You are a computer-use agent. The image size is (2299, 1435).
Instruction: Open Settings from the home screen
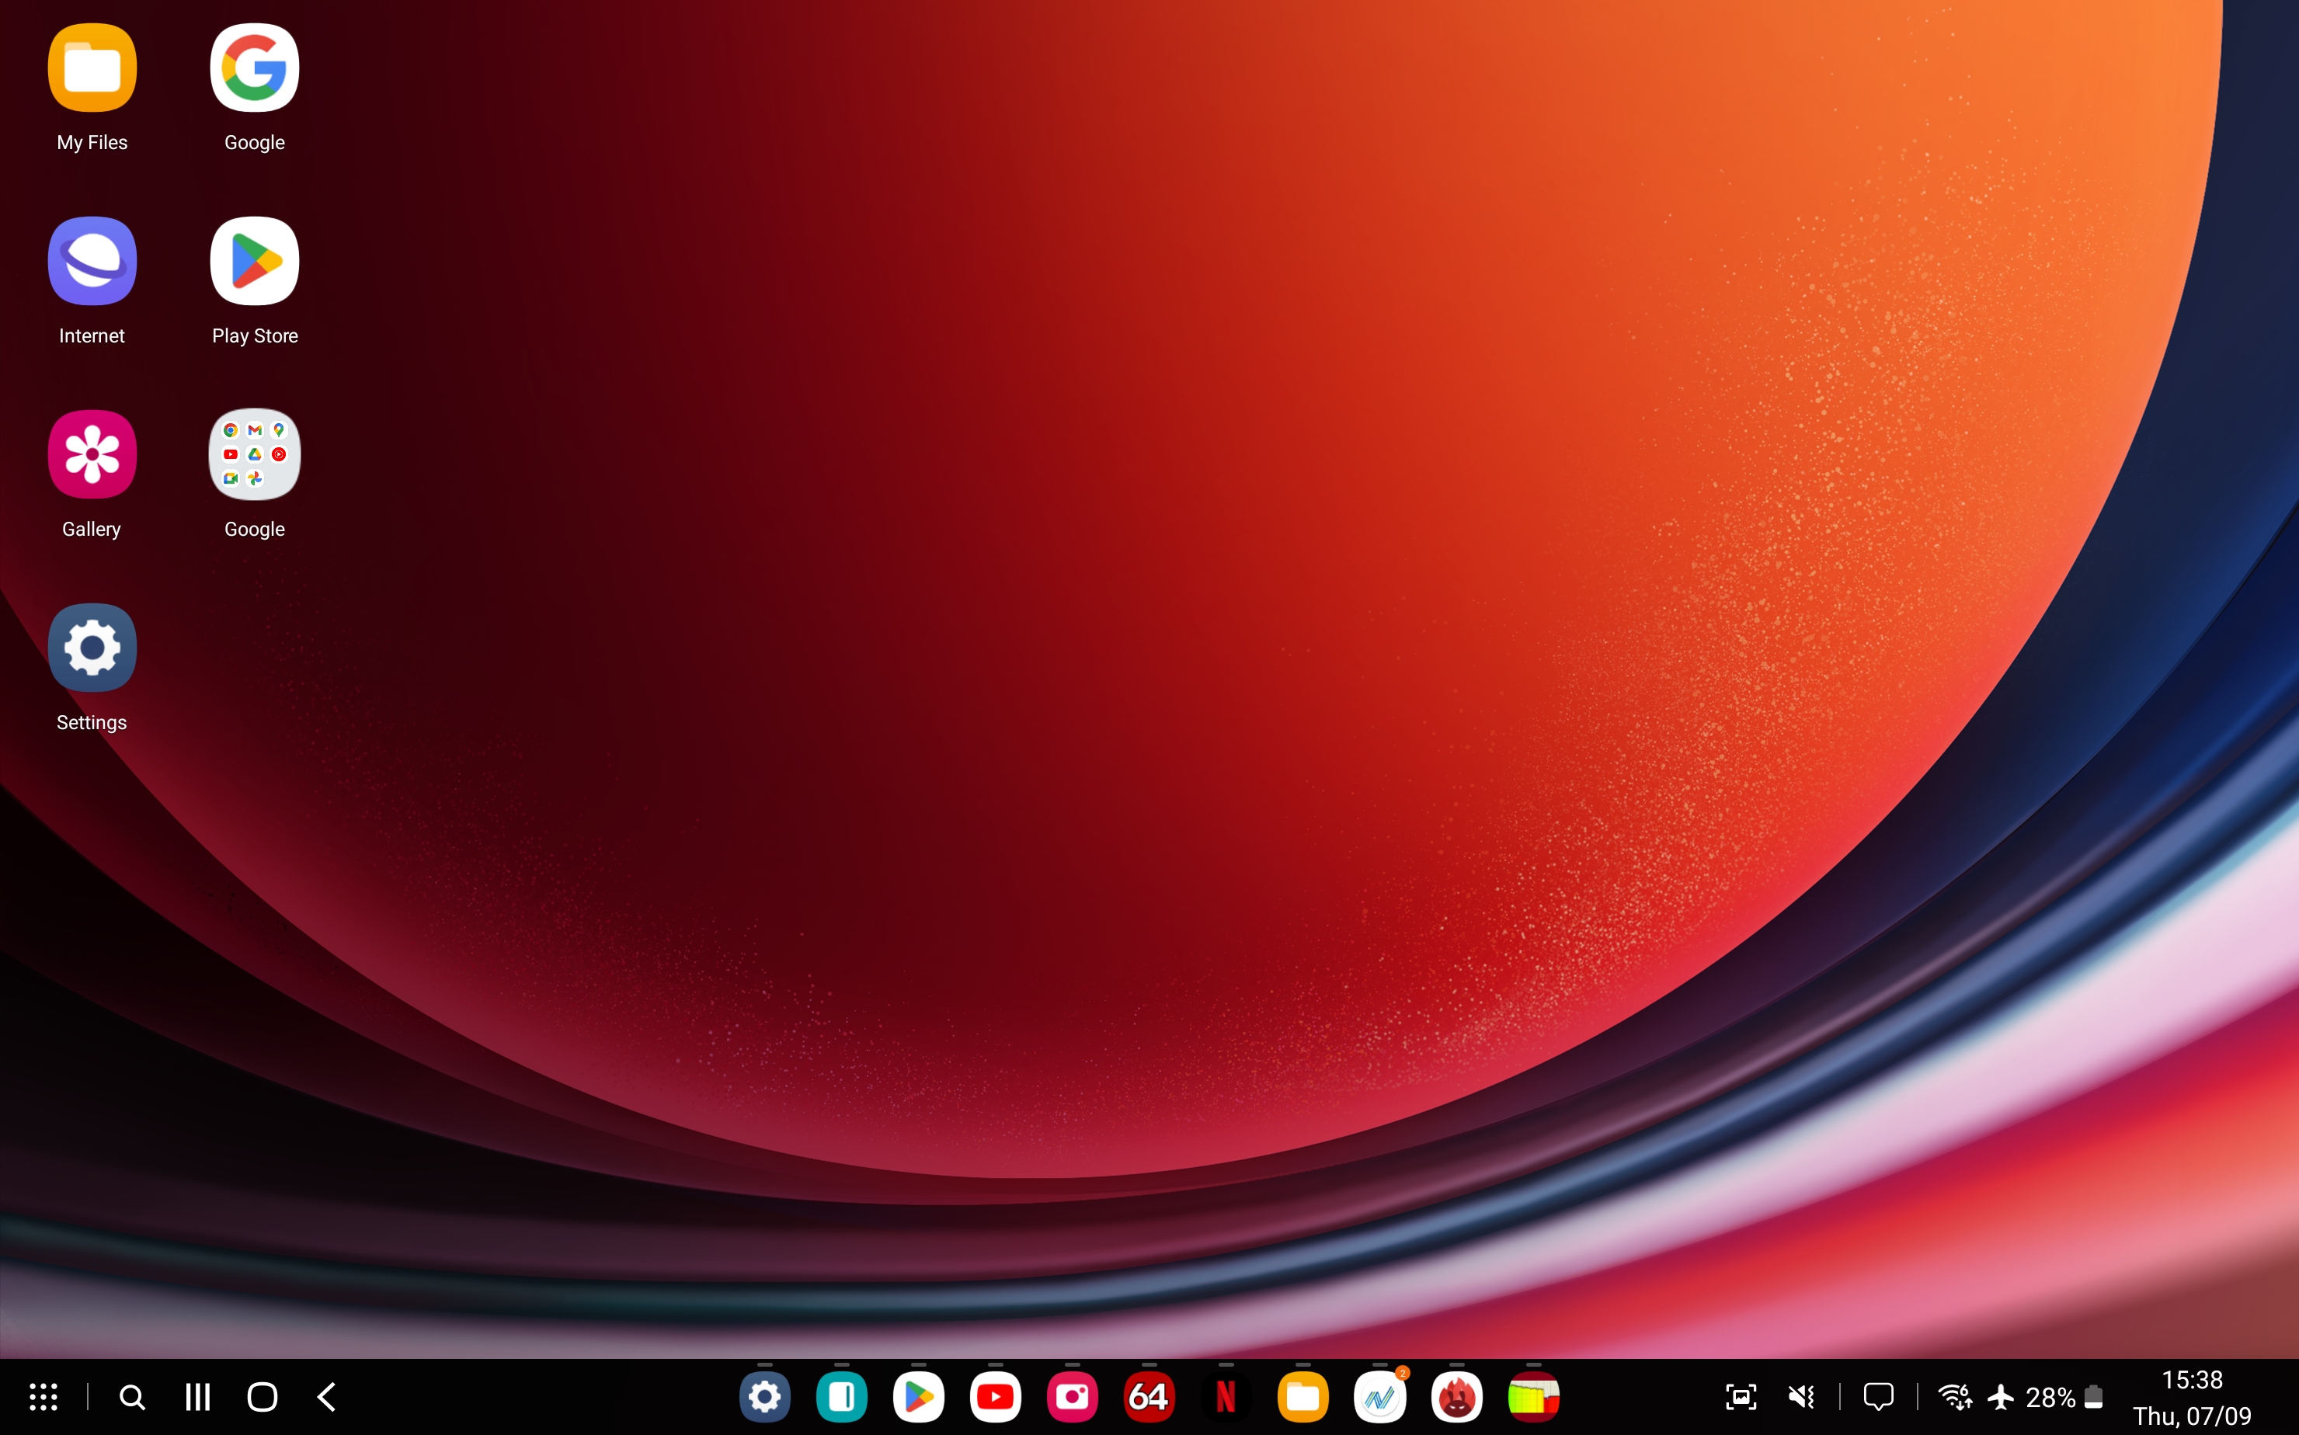tap(92, 648)
